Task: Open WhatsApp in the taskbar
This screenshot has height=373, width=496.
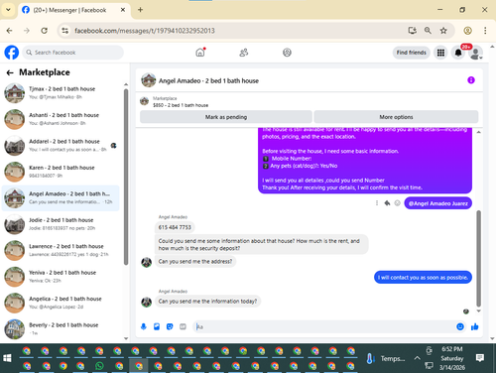Action: (99, 366)
